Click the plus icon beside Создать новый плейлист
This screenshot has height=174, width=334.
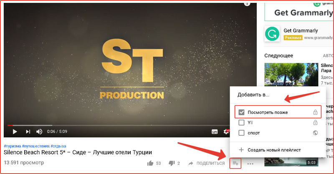click(241, 150)
